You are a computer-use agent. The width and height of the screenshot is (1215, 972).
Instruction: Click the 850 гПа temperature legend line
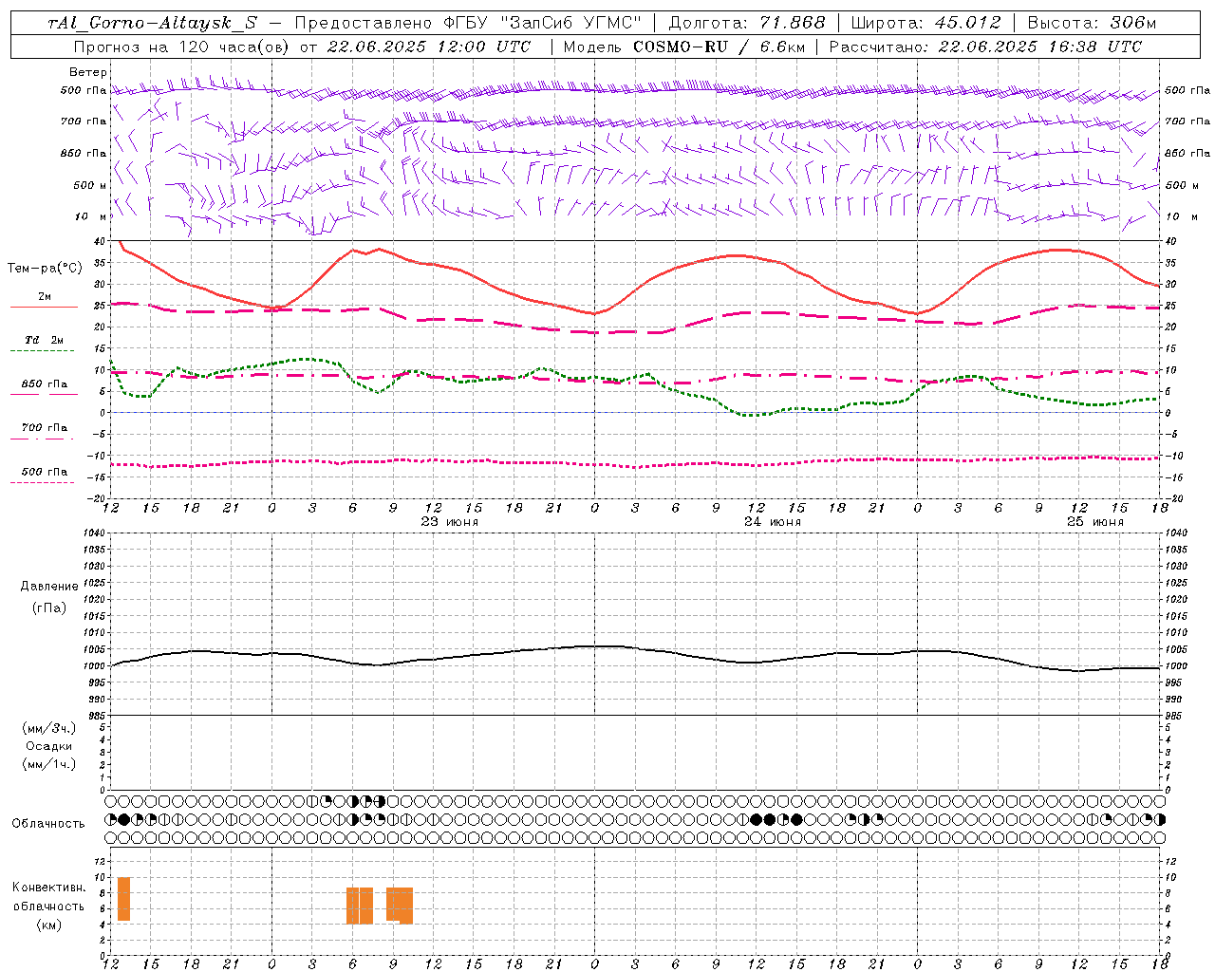pos(43,395)
